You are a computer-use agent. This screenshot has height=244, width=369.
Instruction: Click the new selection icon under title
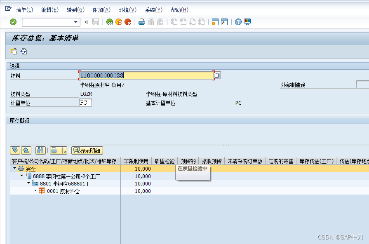pos(14,51)
